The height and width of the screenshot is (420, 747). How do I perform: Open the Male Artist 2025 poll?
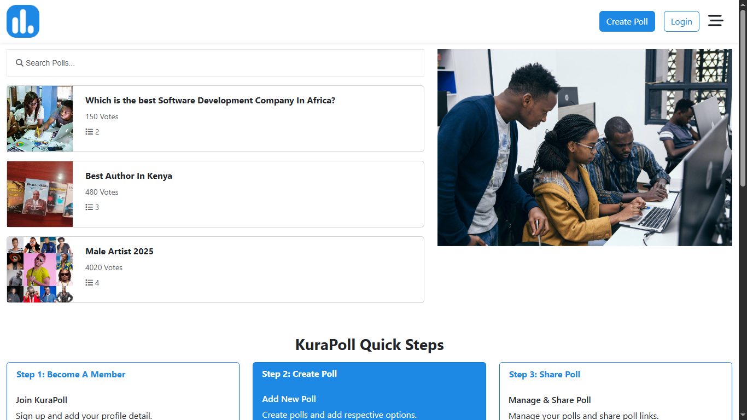tap(119, 252)
